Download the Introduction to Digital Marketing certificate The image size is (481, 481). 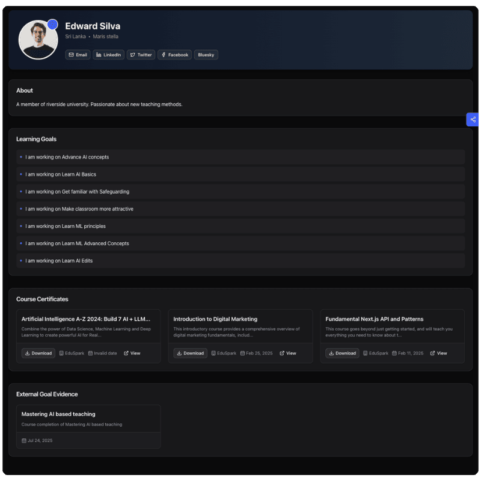coord(191,353)
